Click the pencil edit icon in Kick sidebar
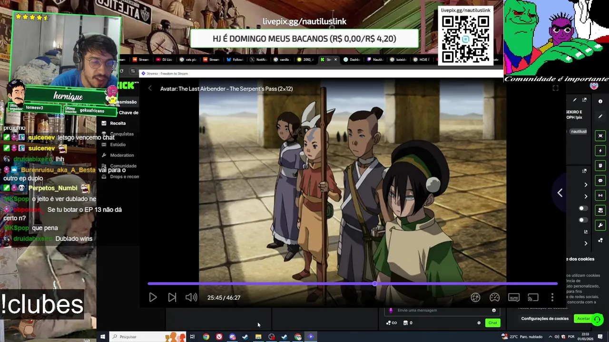 600,116
